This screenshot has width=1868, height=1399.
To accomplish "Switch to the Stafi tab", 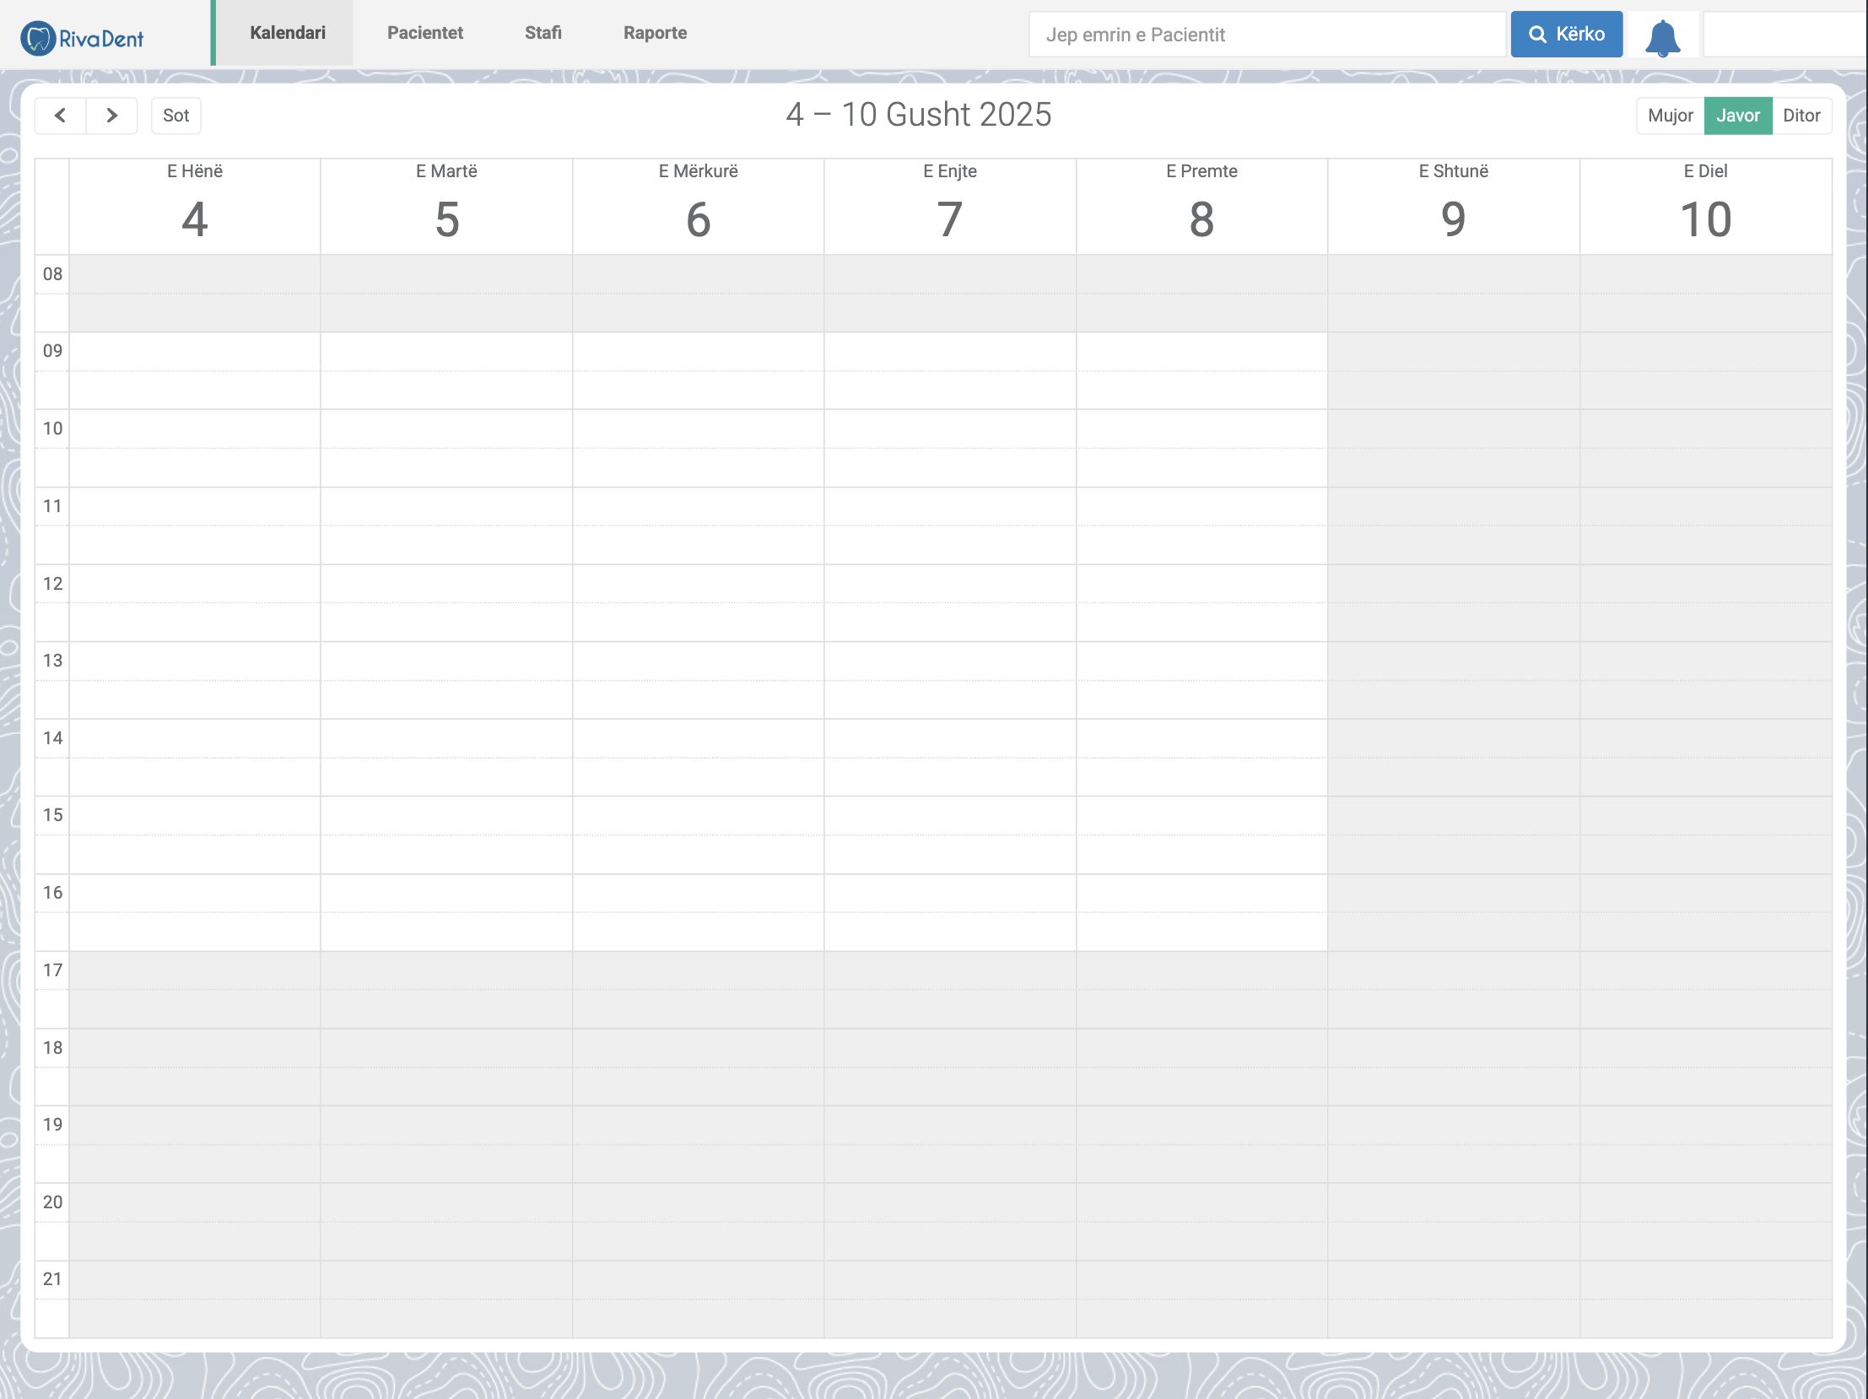I will (543, 33).
